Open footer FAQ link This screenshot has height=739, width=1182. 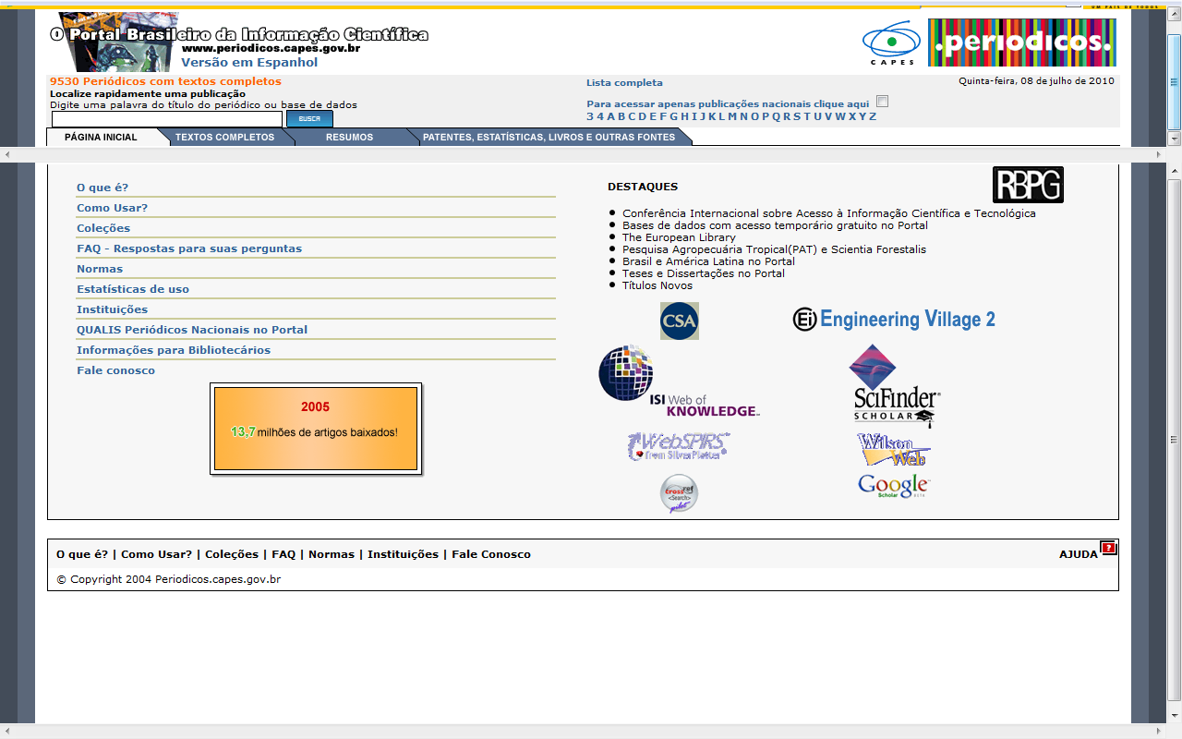click(x=283, y=554)
